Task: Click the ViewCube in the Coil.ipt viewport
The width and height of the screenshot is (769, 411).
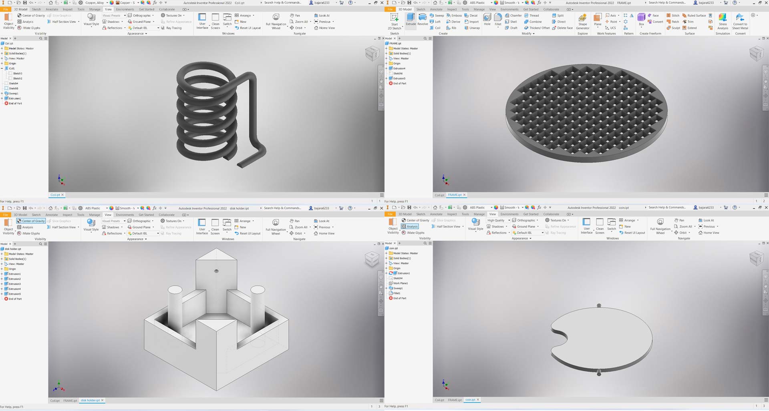Action: (x=372, y=54)
